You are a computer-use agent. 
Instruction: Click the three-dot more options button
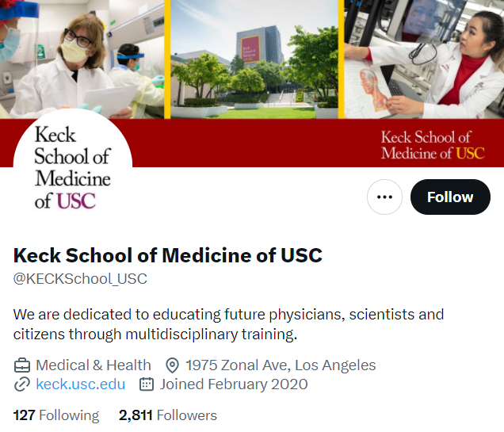[x=385, y=197]
